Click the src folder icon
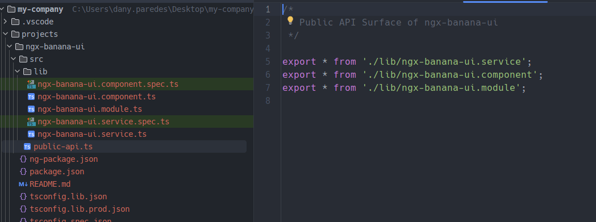Screen dimensions: 596x222 [x=23, y=59]
